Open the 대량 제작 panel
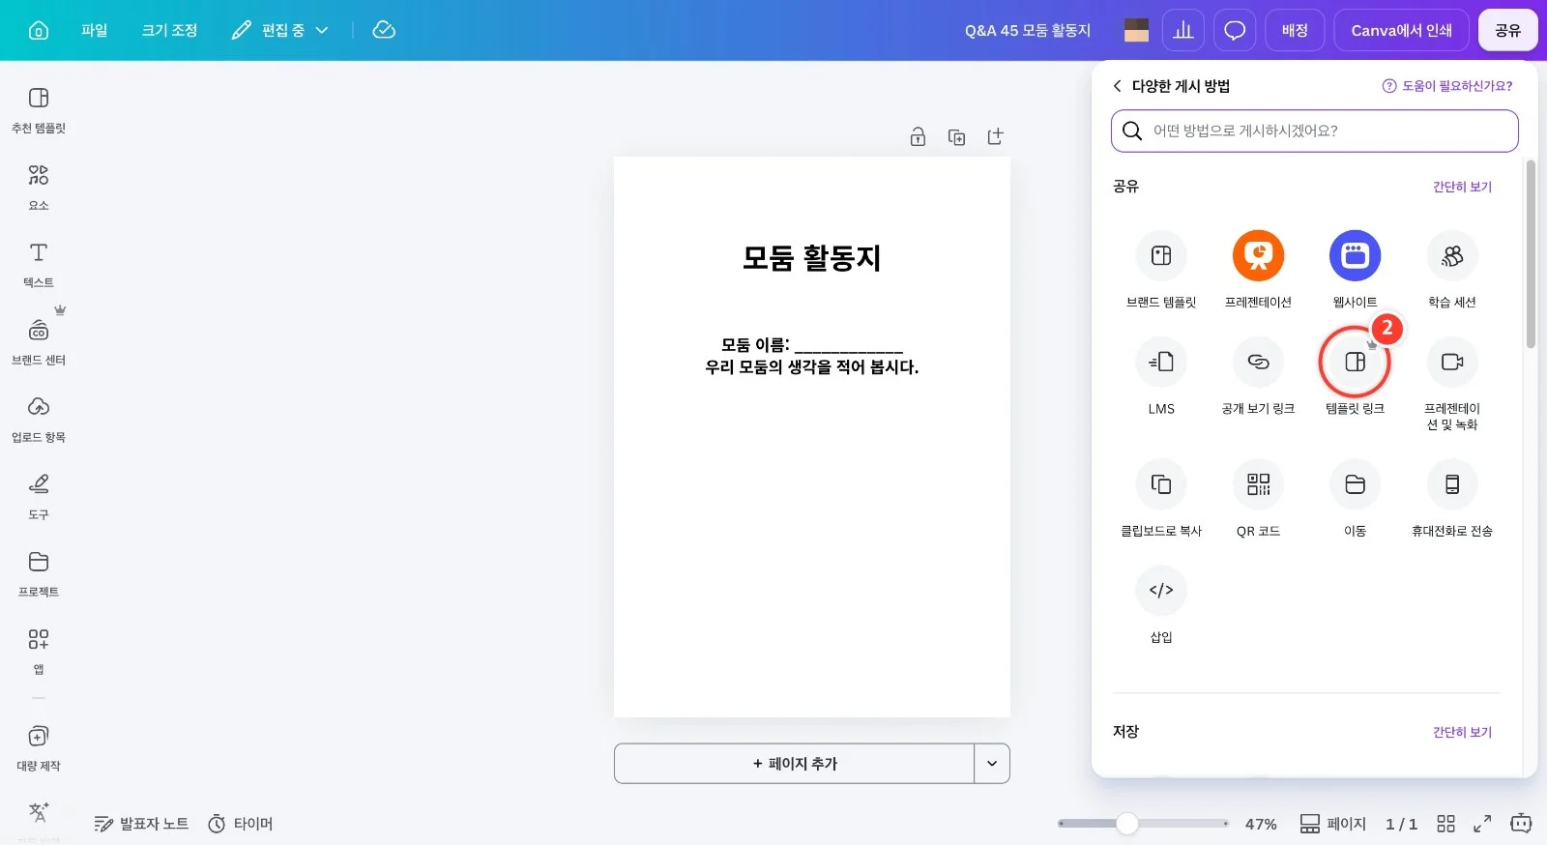Viewport: 1547px width, 845px height. 39,747
